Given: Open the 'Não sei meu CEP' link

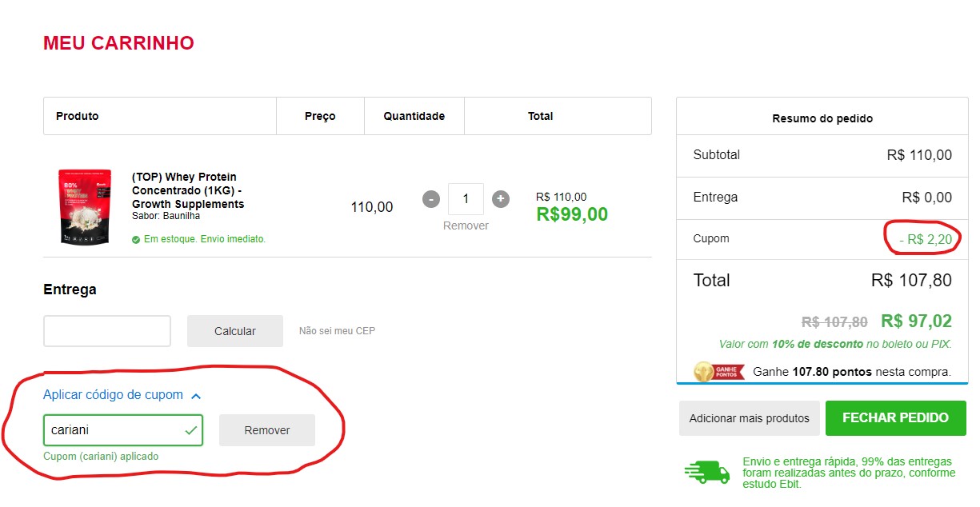Looking at the screenshot, I should coord(336,330).
